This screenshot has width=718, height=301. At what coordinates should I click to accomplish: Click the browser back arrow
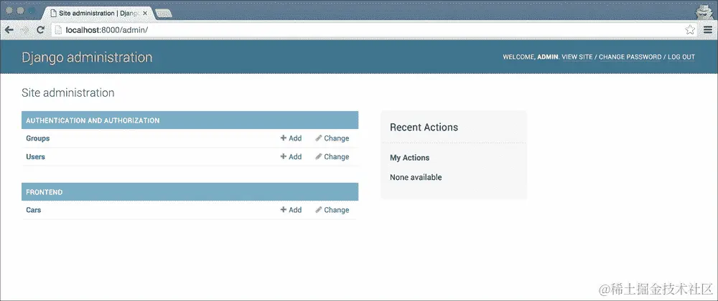point(9,30)
